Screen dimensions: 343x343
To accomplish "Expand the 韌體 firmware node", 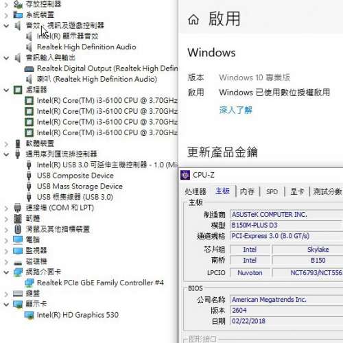I will [6, 219].
